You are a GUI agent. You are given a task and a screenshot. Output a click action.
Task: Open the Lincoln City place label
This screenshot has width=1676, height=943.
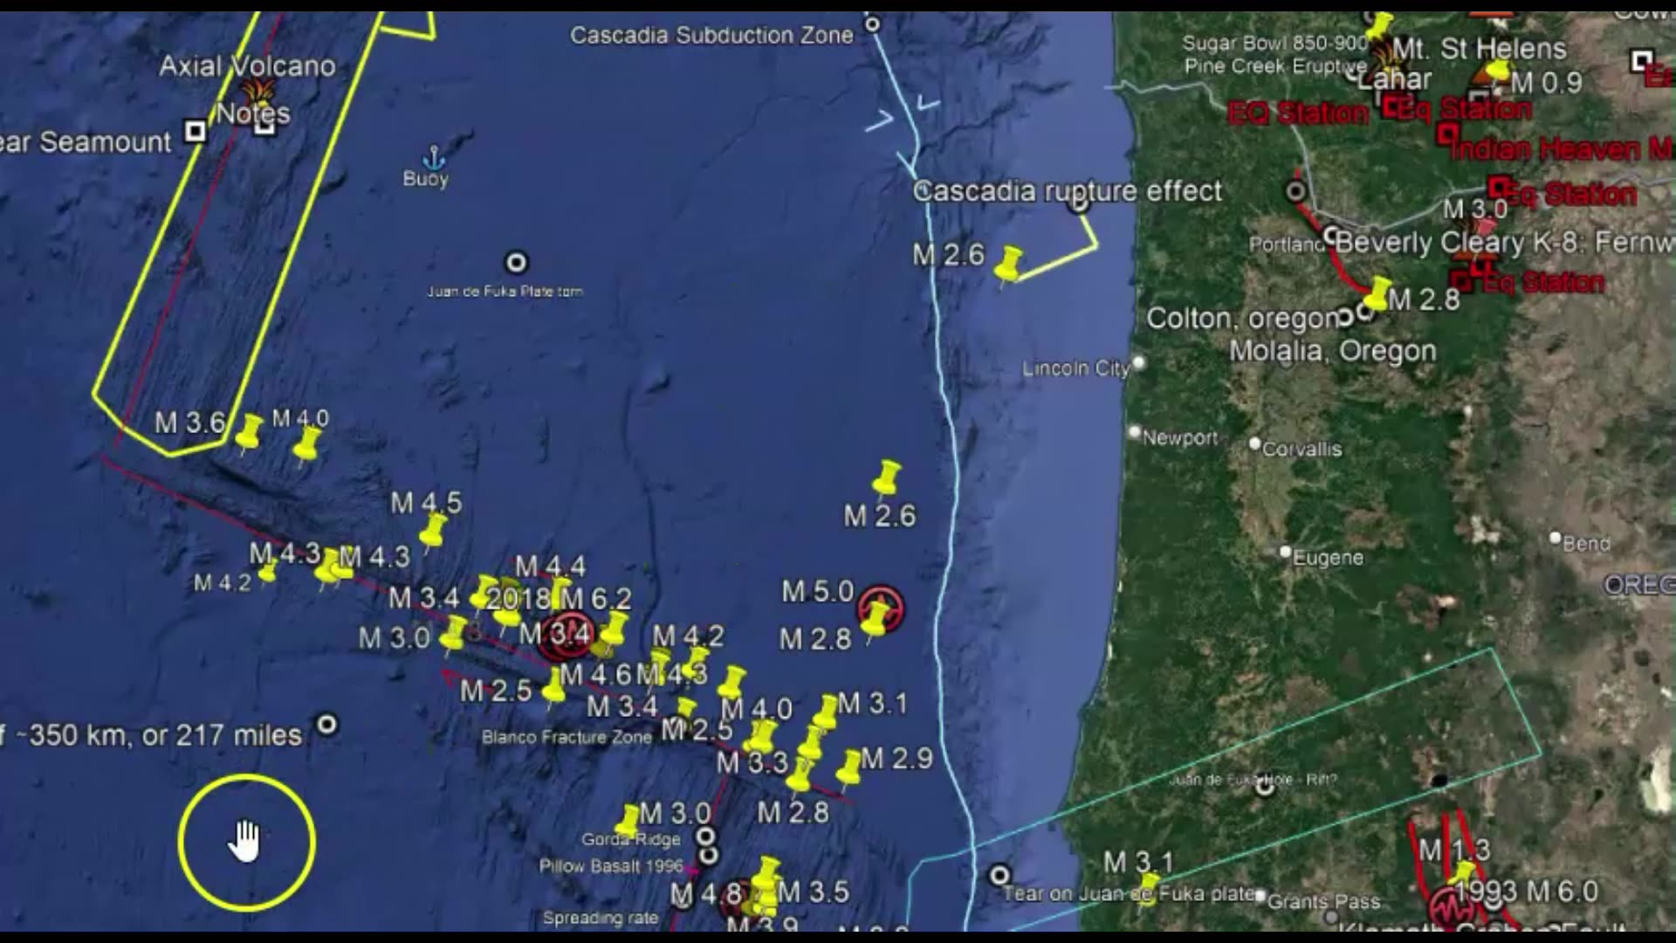(x=1075, y=368)
